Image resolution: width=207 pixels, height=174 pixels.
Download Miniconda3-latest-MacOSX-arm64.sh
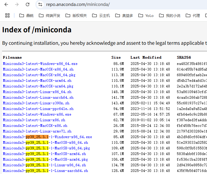(37, 81)
